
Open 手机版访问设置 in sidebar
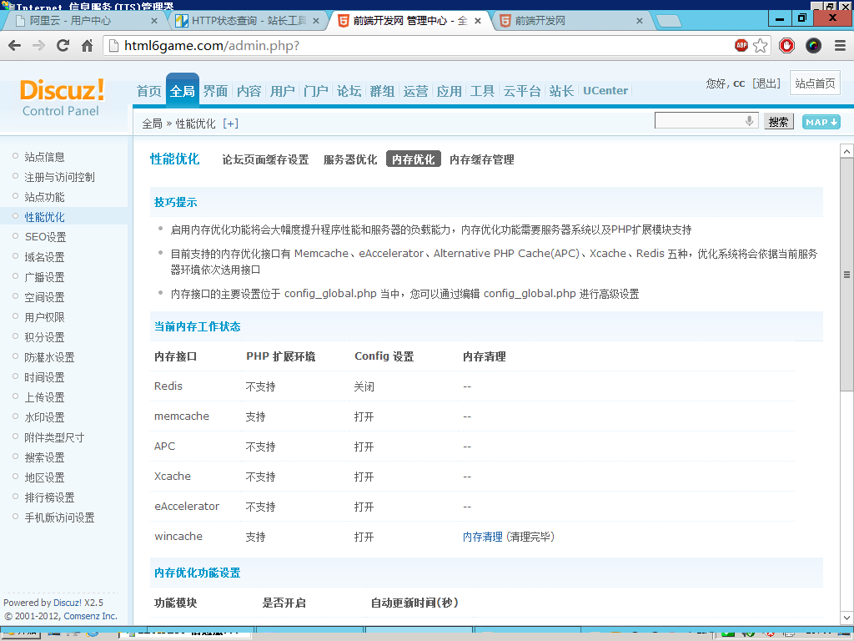[x=59, y=517]
